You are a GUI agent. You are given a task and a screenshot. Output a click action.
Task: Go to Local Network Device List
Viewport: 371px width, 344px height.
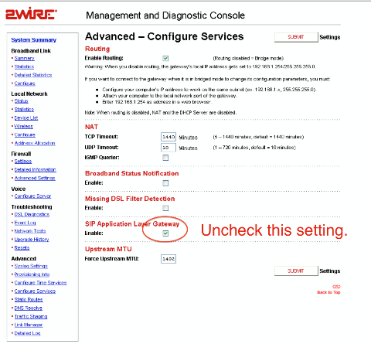pos(26,118)
